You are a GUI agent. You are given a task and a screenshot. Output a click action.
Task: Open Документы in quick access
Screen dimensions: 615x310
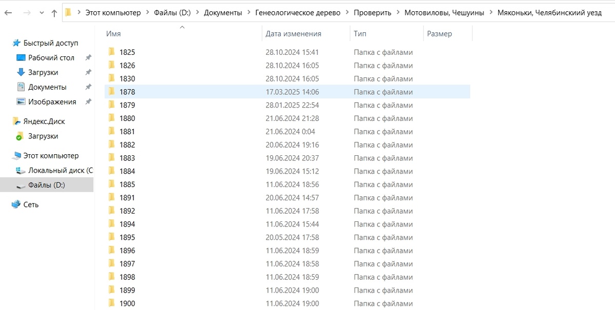[x=47, y=87]
